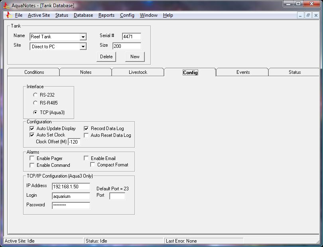Click the Active Site: Idle status text
323x247 pixels.
20,241
